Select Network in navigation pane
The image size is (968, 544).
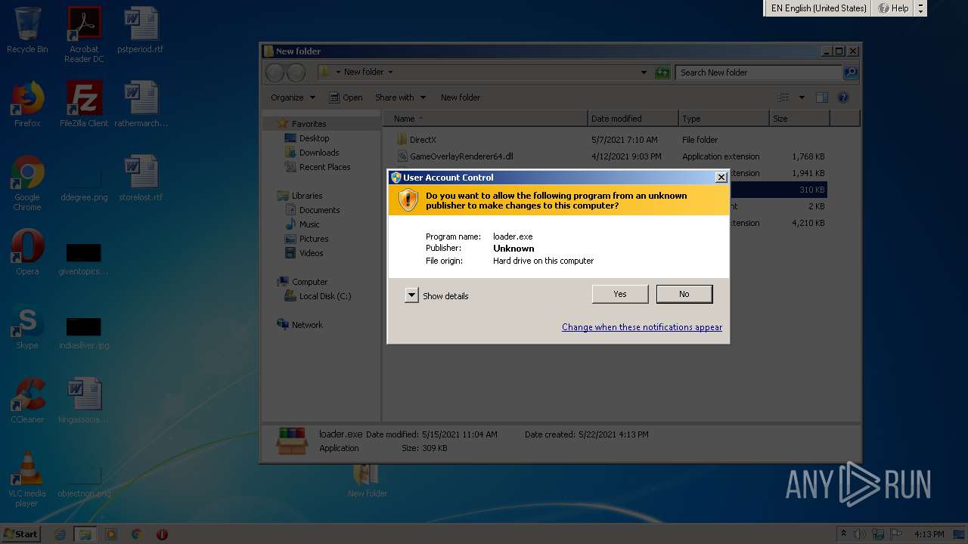click(307, 325)
